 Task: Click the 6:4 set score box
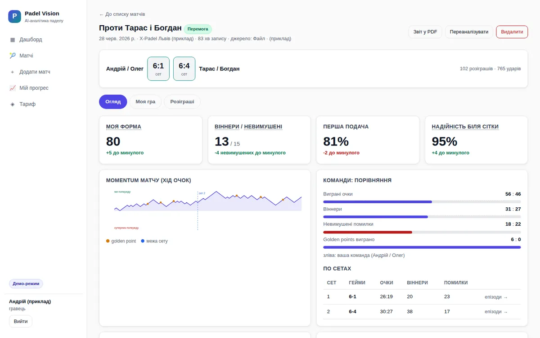[184, 69]
